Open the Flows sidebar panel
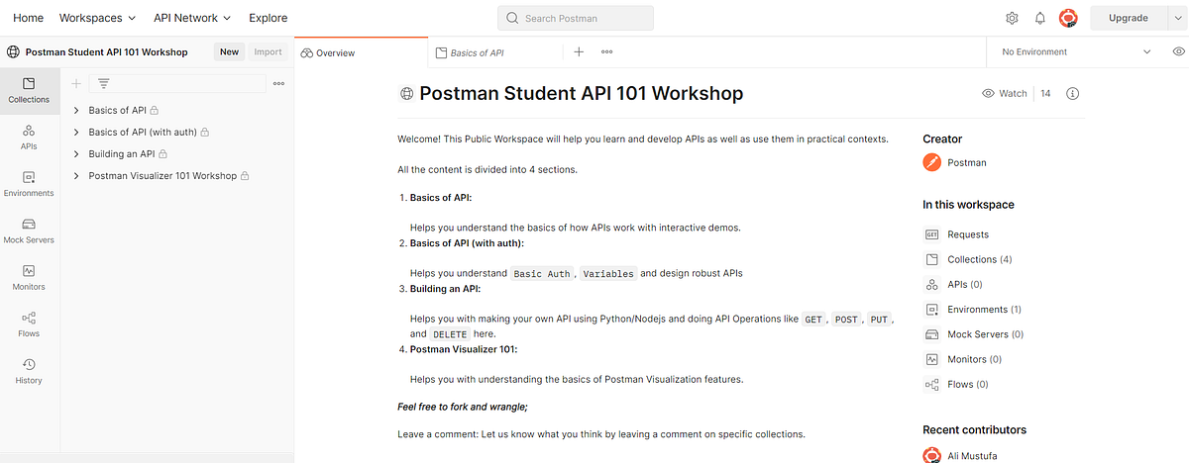The height and width of the screenshot is (463, 1189). [x=29, y=324]
